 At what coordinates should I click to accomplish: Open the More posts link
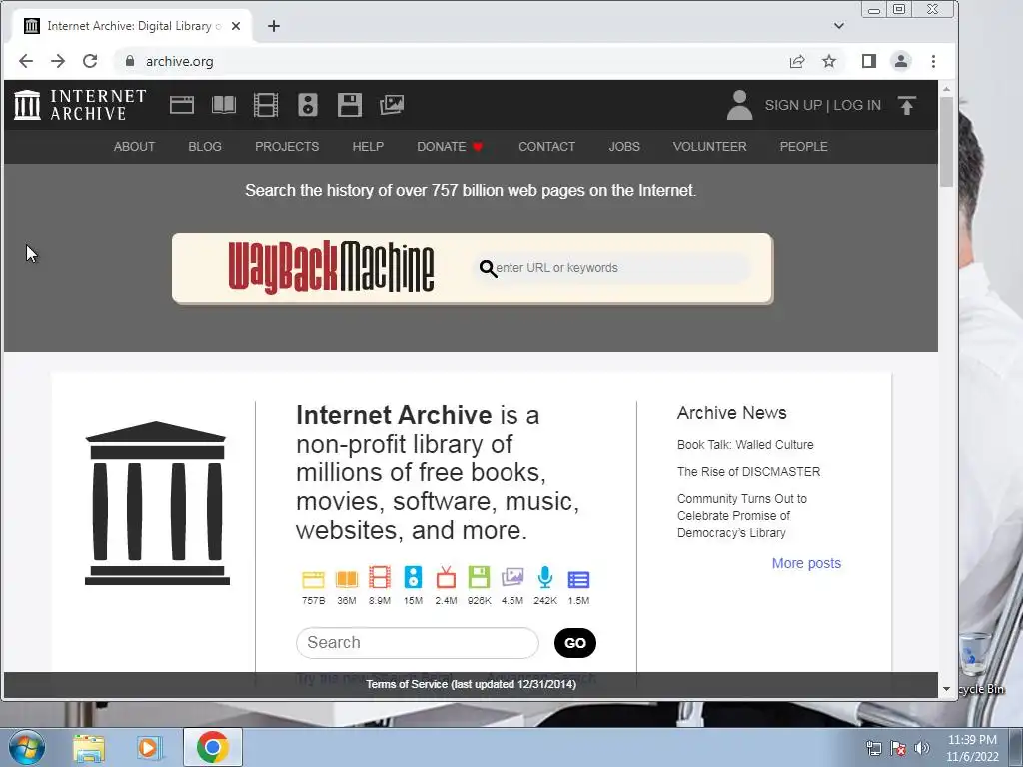(806, 563)
